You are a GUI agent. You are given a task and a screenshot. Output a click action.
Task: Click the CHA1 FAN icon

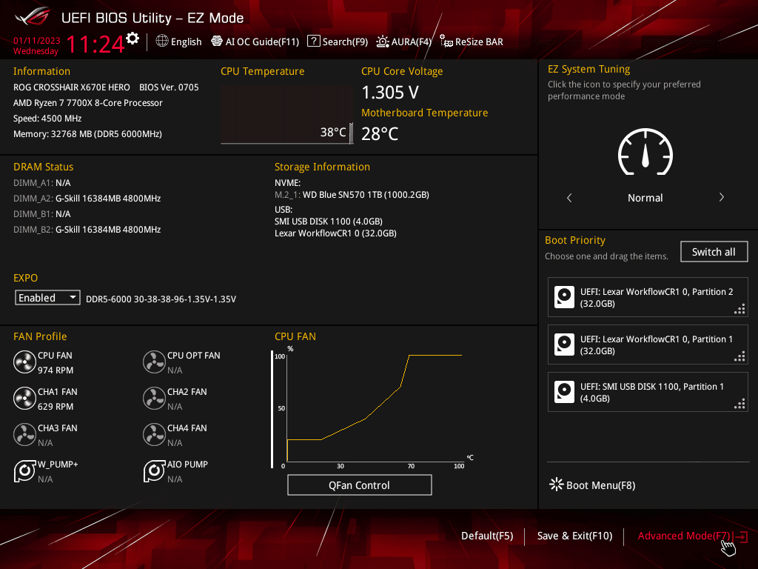[24, 398]
